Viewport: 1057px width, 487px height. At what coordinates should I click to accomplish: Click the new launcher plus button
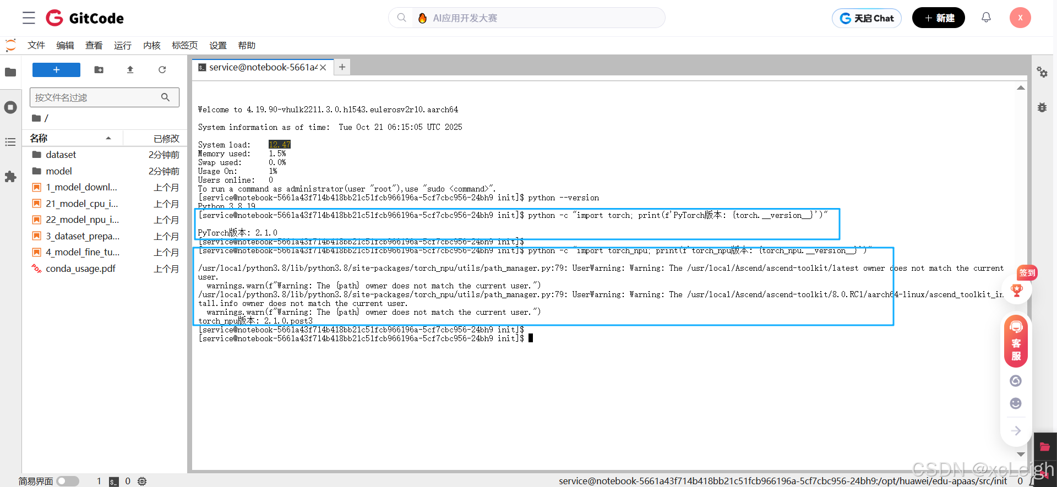(56, 70)
